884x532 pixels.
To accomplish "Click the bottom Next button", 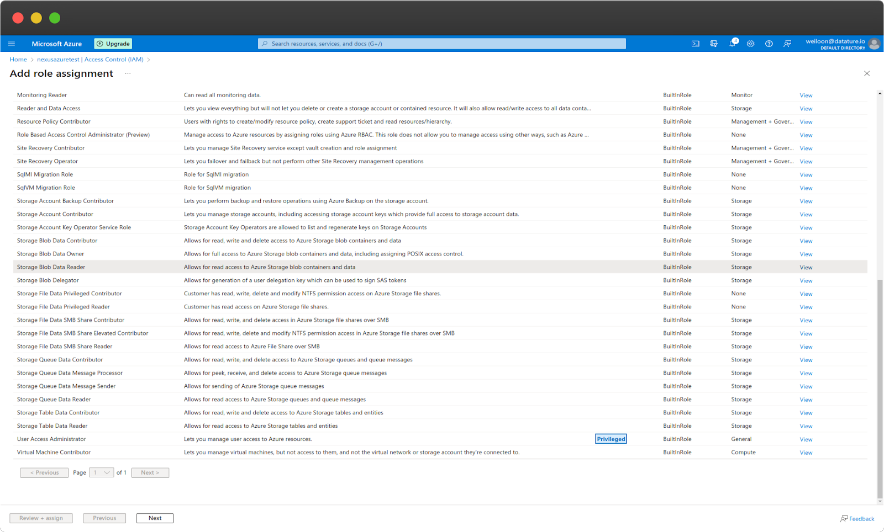I will (x=155, y=518).
